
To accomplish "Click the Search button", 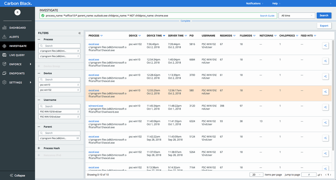I will [324, 16].
